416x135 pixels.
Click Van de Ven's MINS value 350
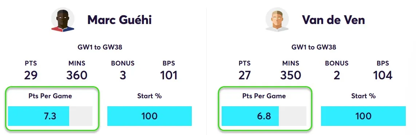coord(290,76)
